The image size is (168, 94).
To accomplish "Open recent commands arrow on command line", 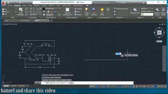I will [x=133, y=83].
